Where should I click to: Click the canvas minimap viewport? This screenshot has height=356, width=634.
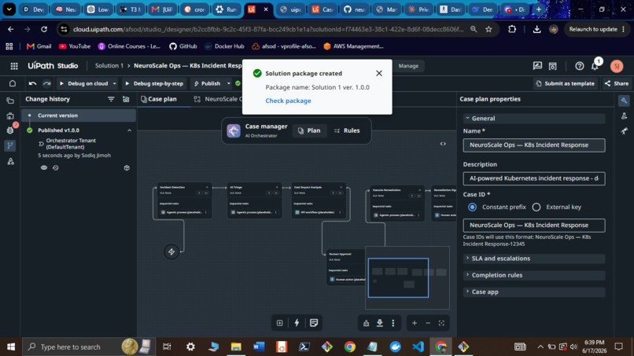(x=398, y=277)
